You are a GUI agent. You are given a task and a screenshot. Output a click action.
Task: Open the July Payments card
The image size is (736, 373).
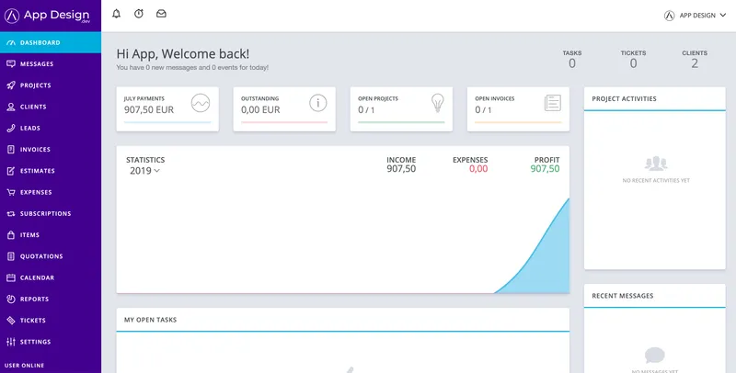coord(167,109)
